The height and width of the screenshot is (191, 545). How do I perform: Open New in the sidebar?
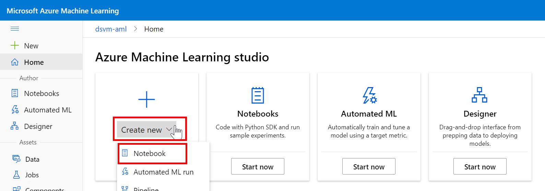[41, 46]
